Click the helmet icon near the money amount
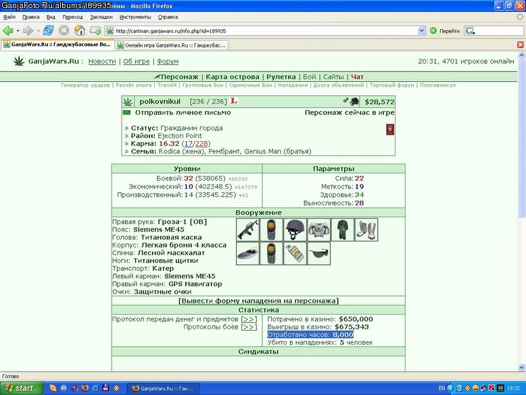526x395 pixels. coord(354,101)
